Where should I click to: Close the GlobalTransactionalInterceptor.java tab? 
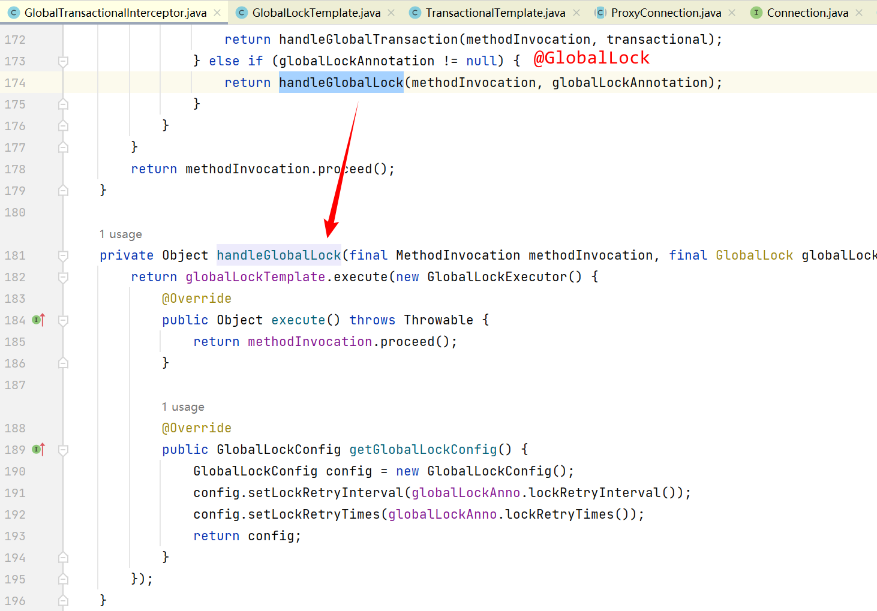coord(217,13)
